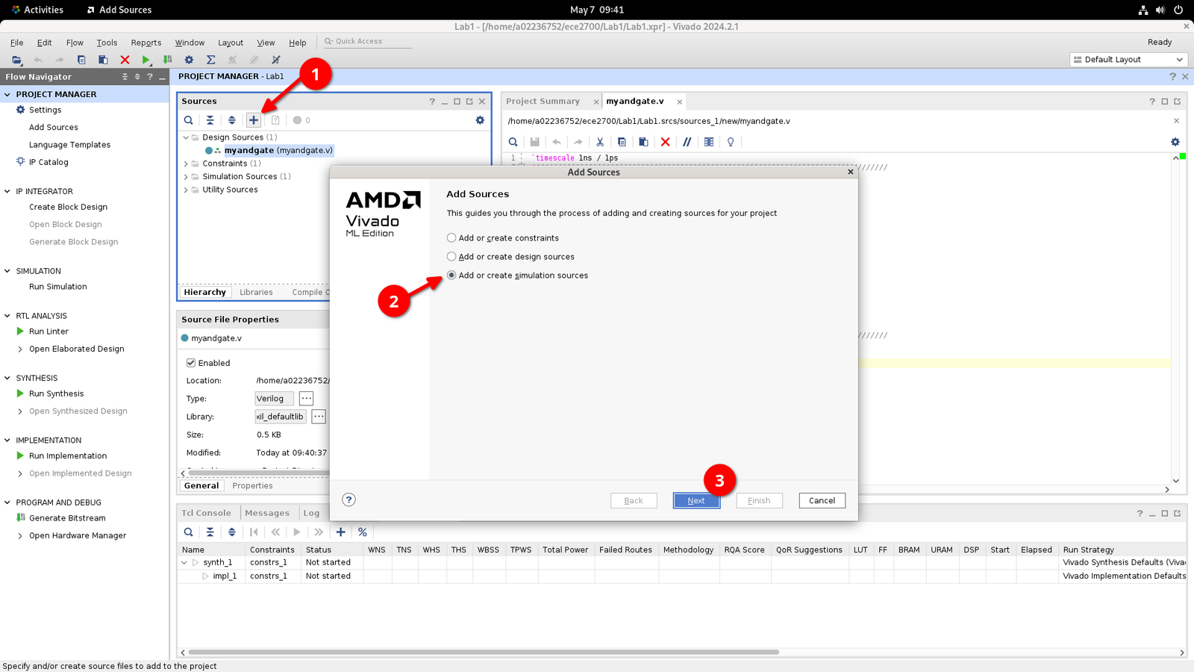
Task: Click the Sigma report icon in main toolbar
Action: click(210, 60)
